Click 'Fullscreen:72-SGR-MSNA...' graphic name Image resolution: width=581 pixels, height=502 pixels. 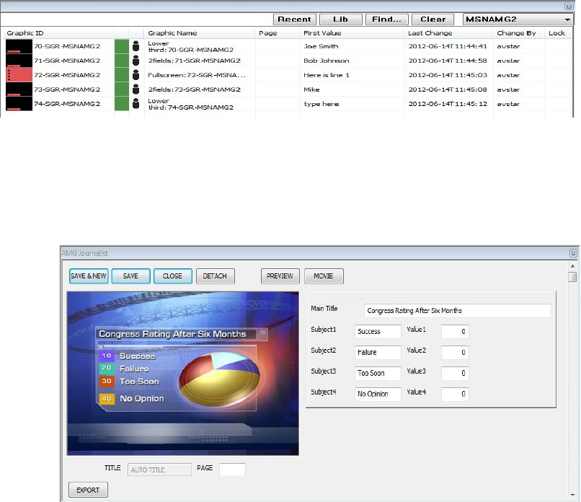tap(197, 75)
